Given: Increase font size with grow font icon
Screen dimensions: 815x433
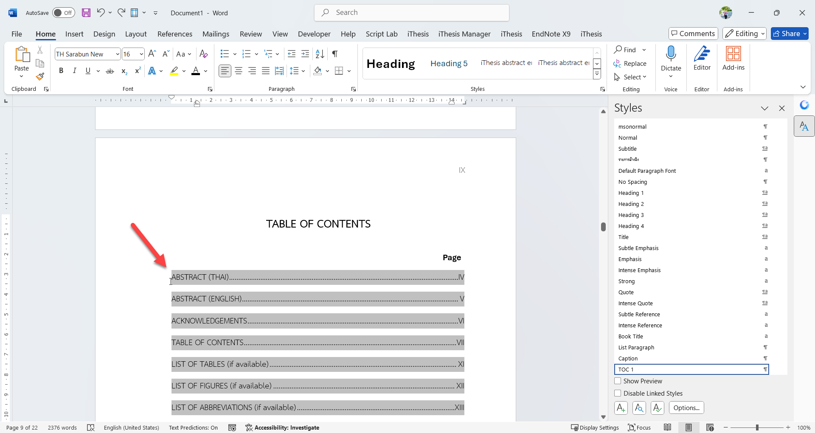Looking at the screenshot, I should [x=152, y=54].
